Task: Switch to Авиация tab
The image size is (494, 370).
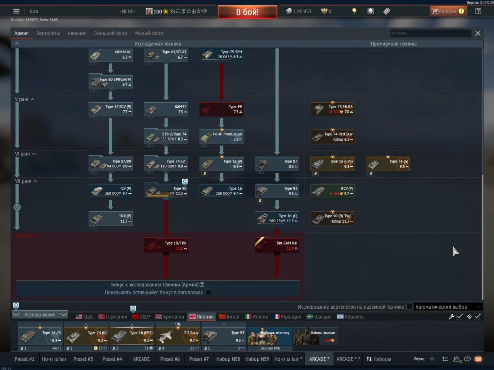Action: click(x=77, y=33)
